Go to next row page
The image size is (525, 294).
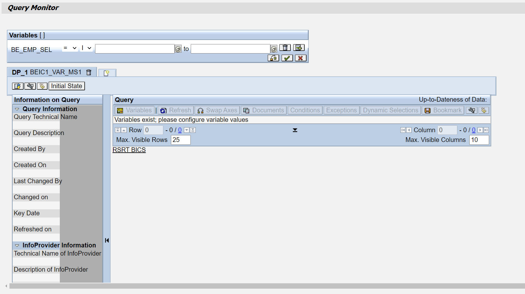click(x=187, y=130)
